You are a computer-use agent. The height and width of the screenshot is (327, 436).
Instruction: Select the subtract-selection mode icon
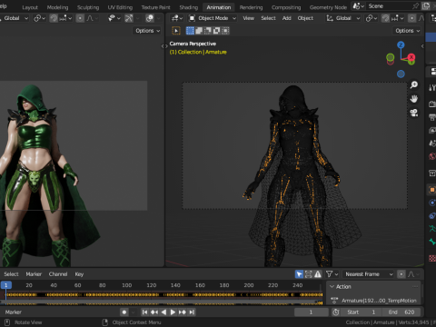[x=208, y=31]
